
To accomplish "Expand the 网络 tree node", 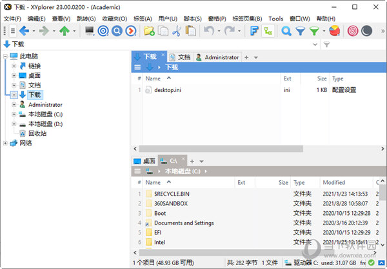I will point(5,143).
